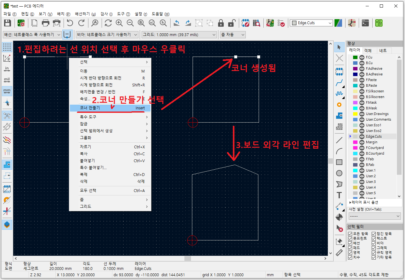Click the Refresh view icon
The height and width of the screenshot is (280, 405).
(108, 23)
